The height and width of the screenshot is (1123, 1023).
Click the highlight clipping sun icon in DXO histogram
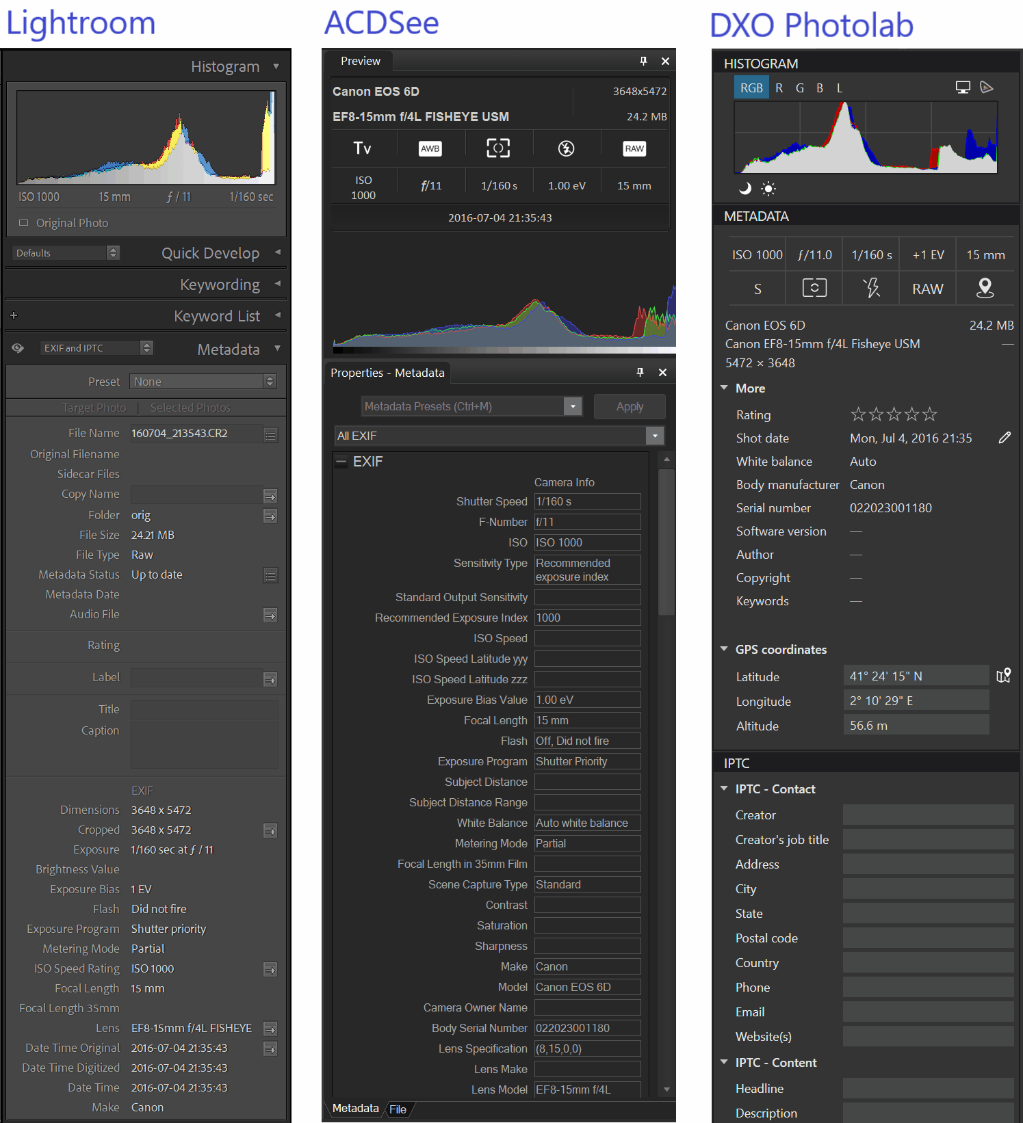point(768,189)
